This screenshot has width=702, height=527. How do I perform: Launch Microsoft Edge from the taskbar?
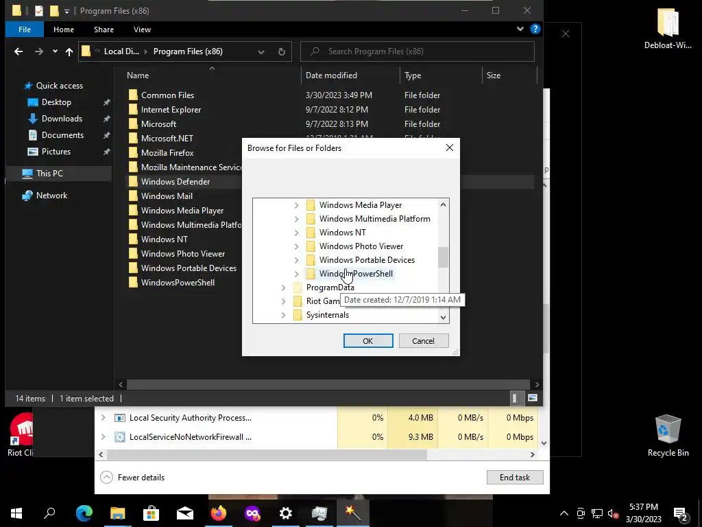pos(84,513)
